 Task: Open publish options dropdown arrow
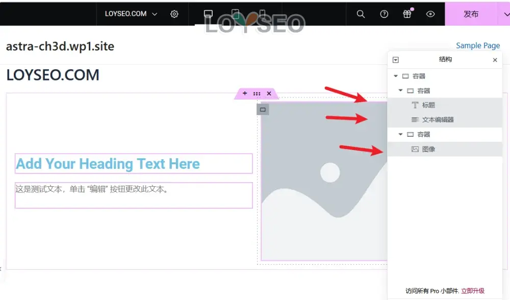(x=506, y=14)
